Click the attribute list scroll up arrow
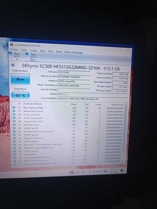 point(126,105)
